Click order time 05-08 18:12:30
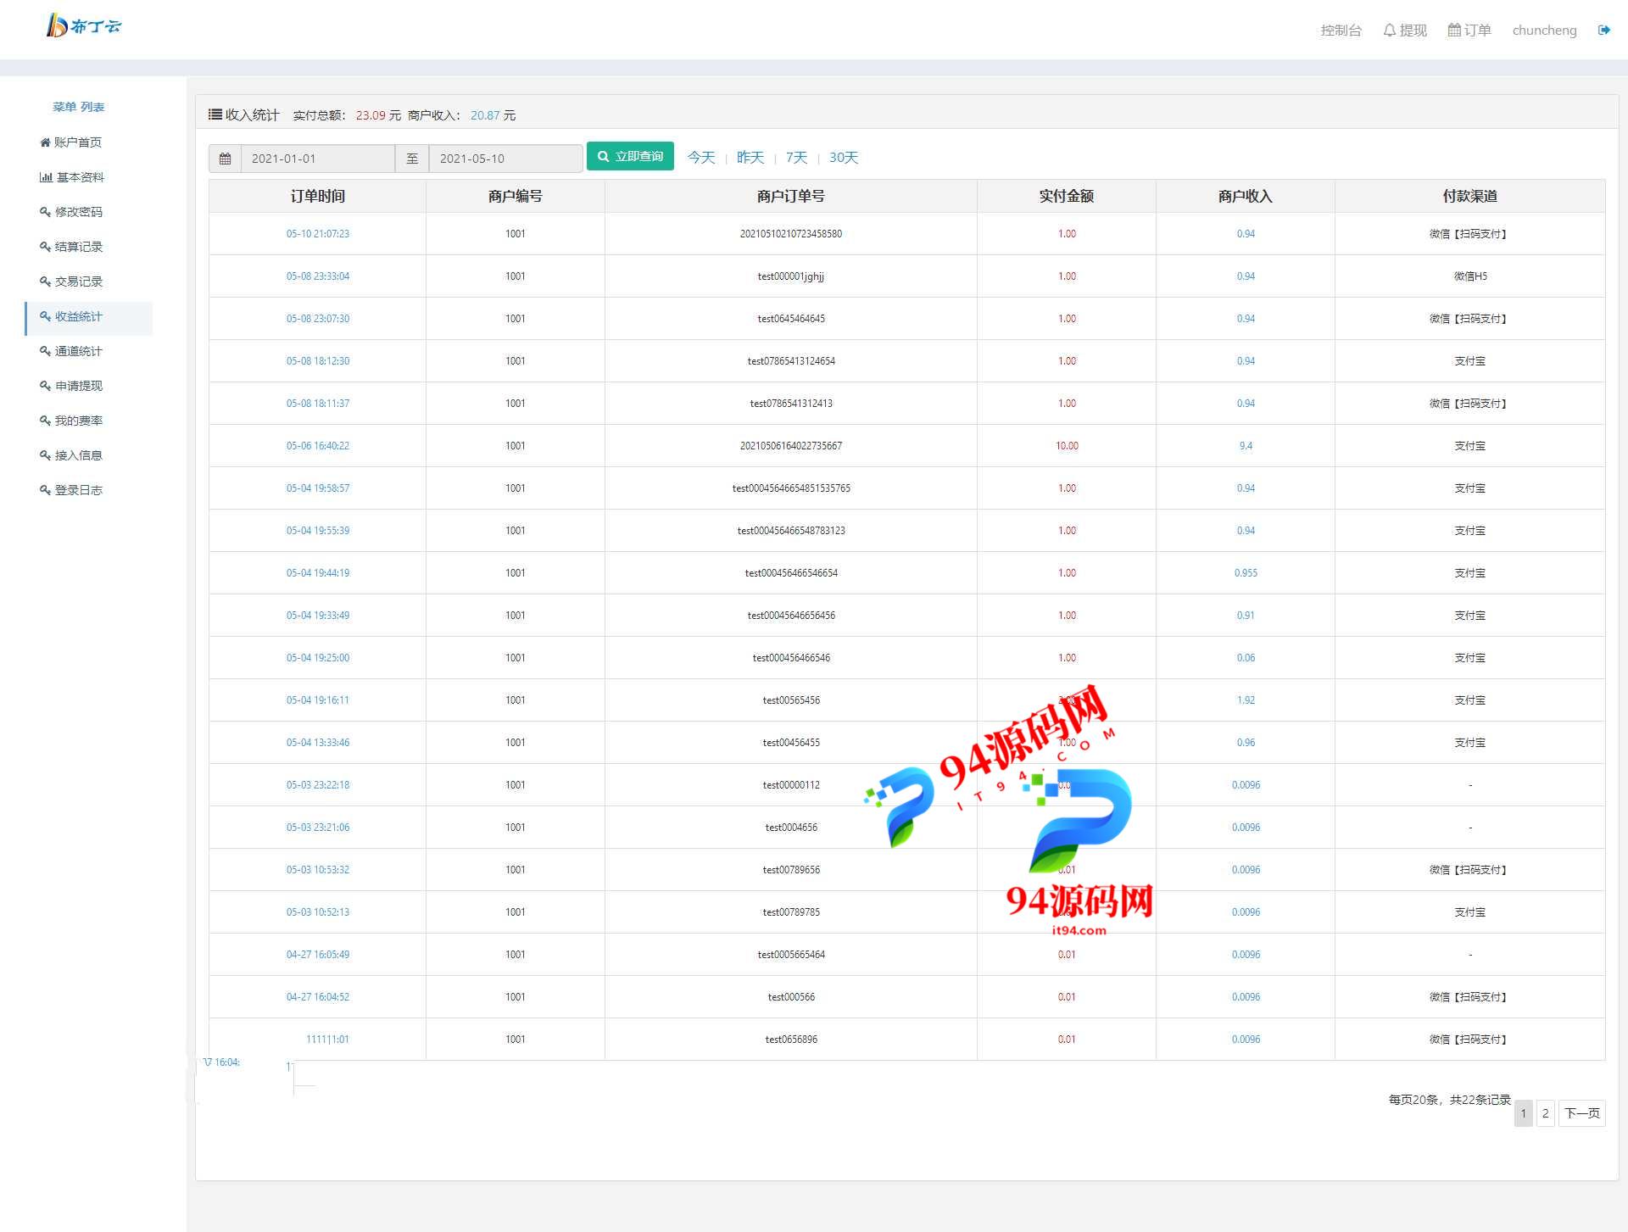 coord(318,361)
